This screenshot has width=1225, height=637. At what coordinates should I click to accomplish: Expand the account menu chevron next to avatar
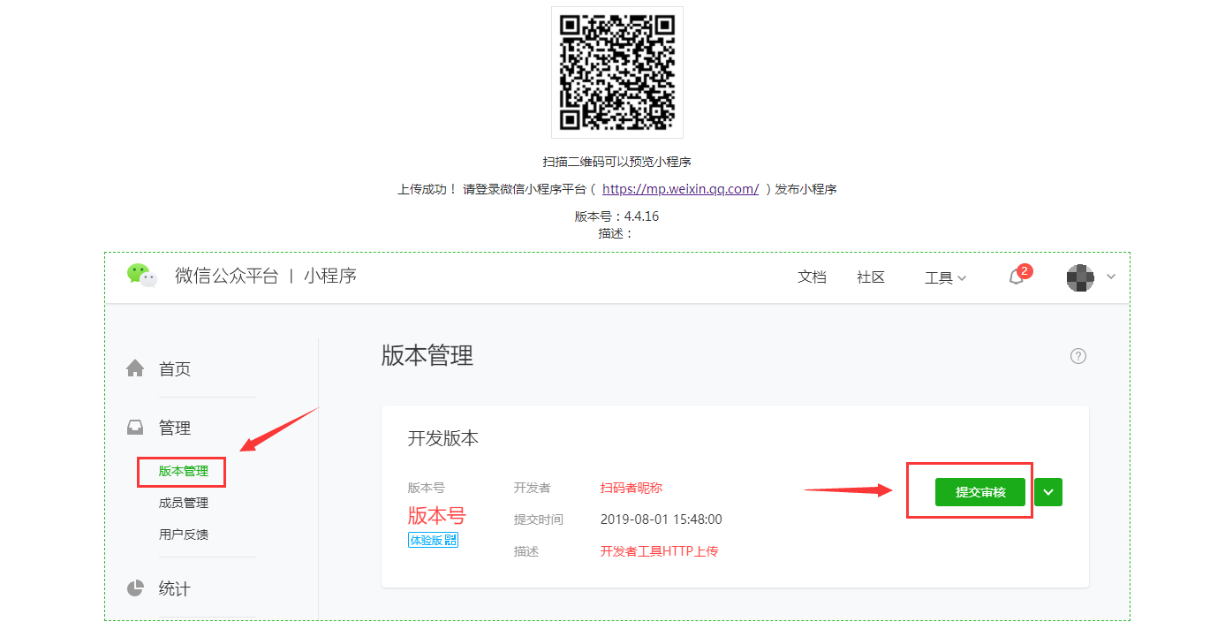1111,277
